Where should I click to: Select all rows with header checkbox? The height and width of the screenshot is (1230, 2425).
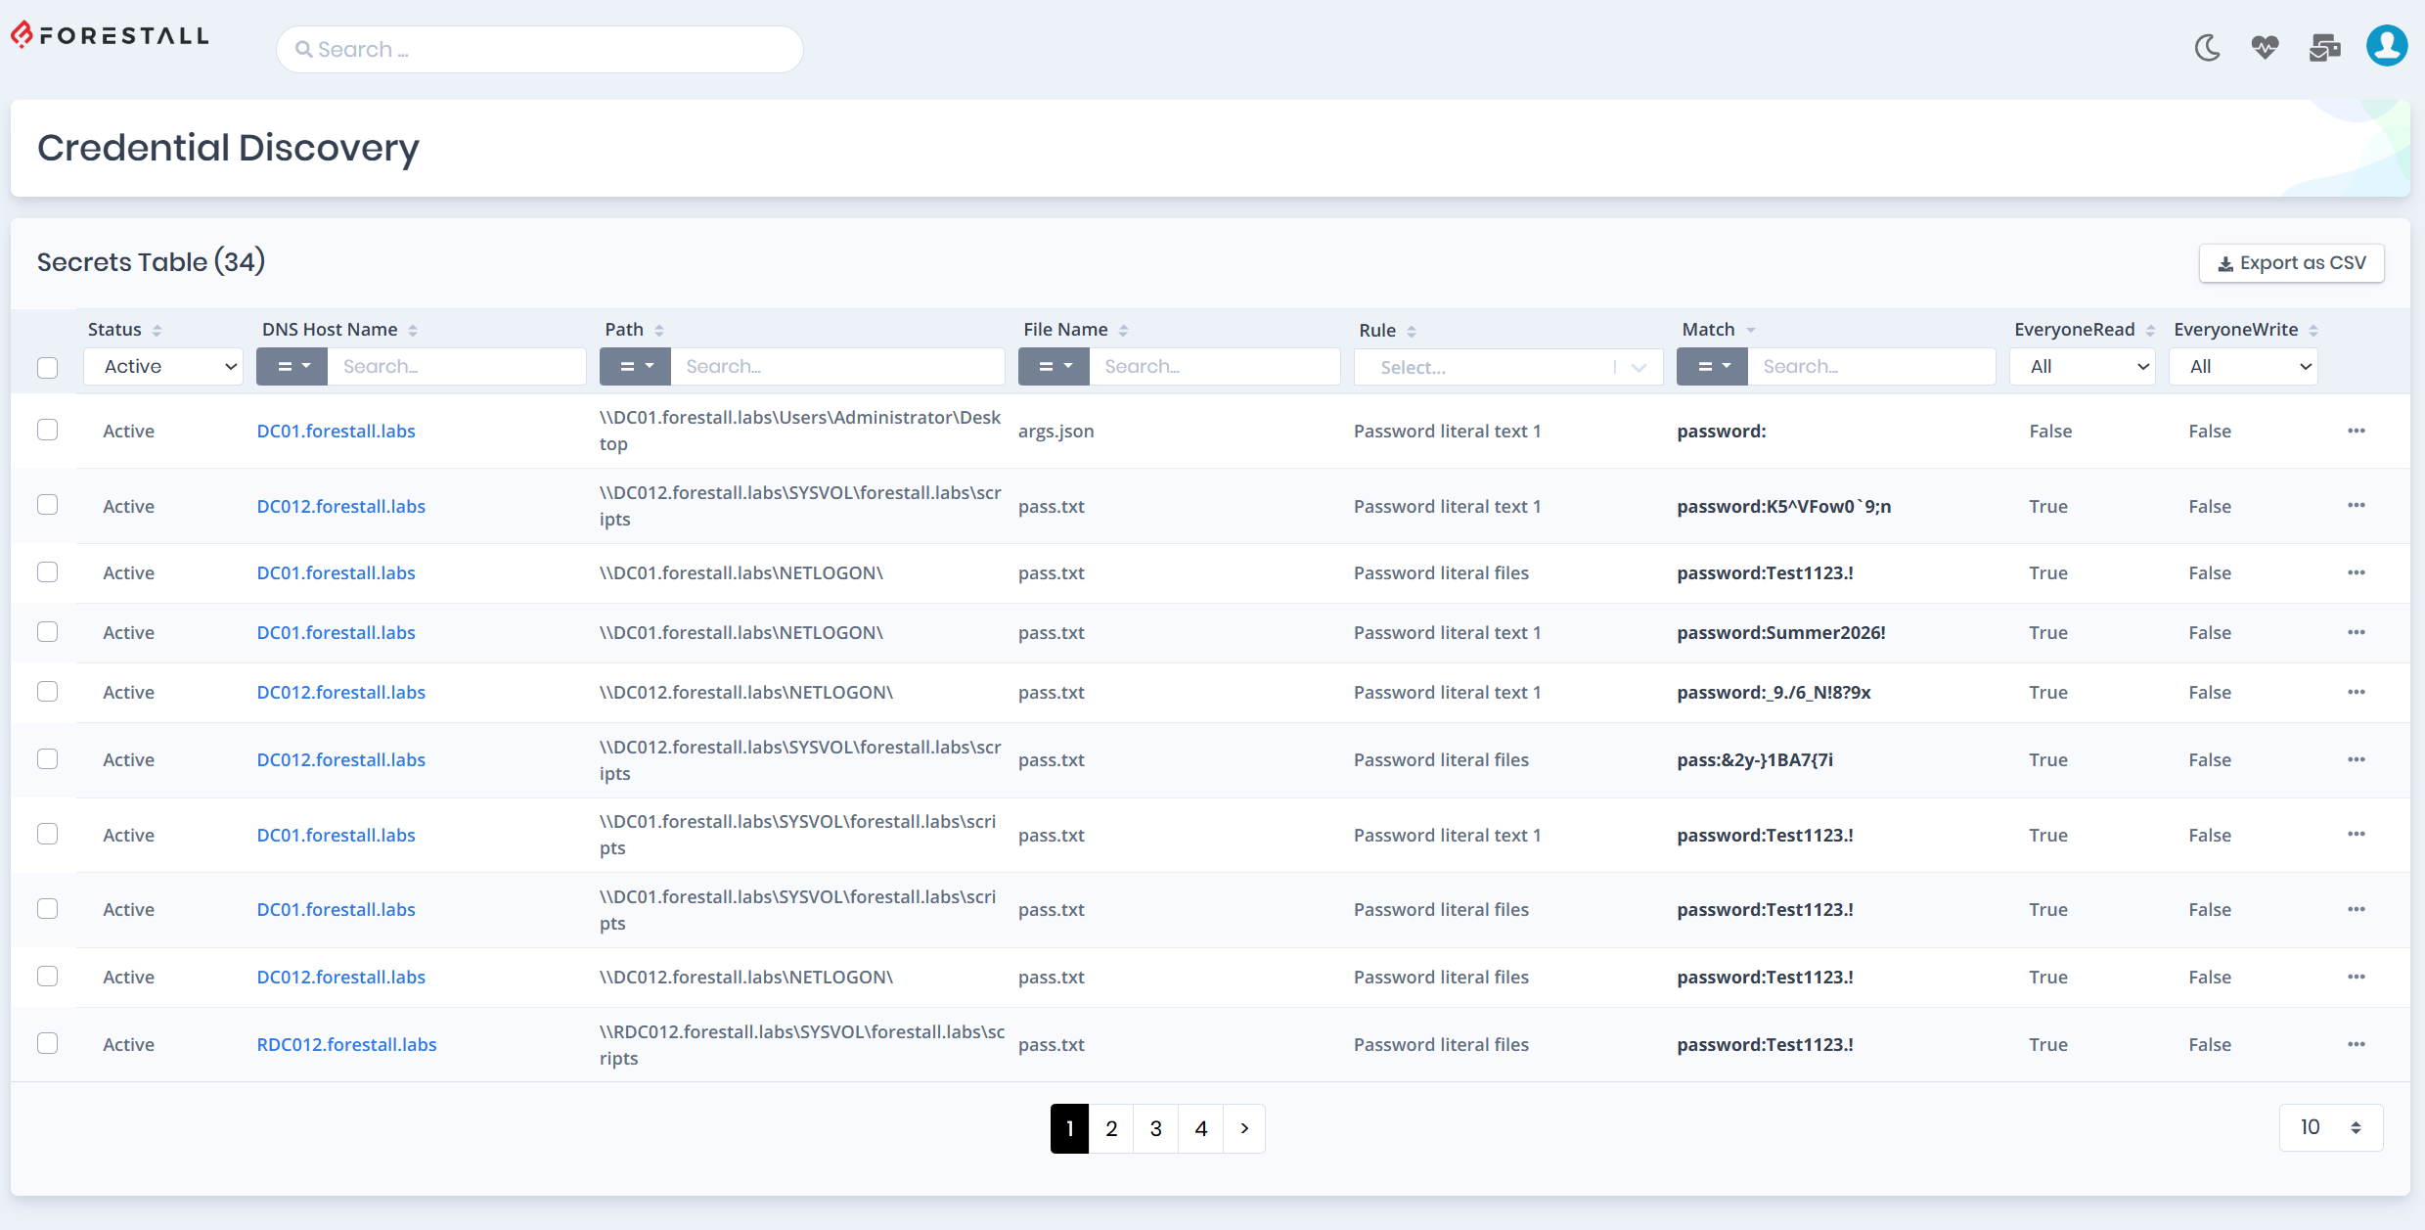(x=48, y=368)
